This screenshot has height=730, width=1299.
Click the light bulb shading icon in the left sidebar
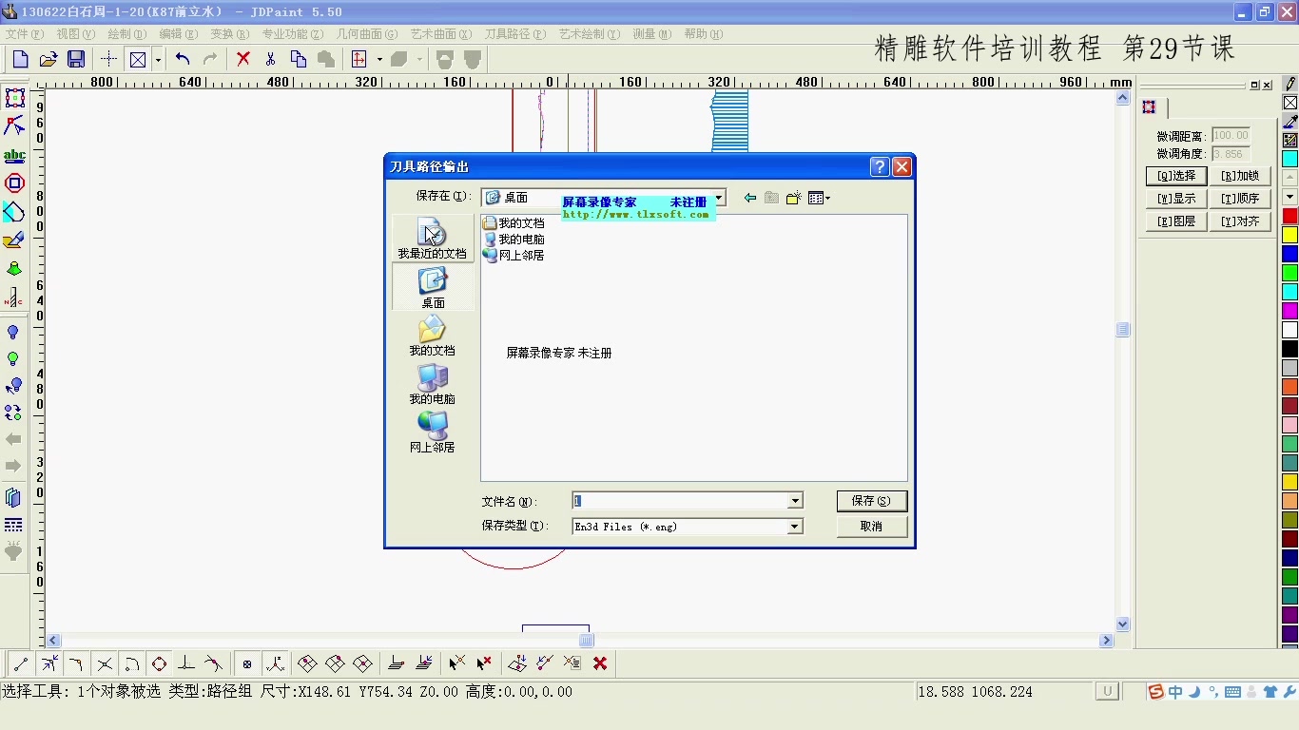[14, 333]
